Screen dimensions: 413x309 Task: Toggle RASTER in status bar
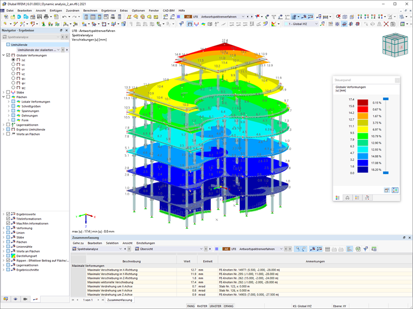[202, 306]
